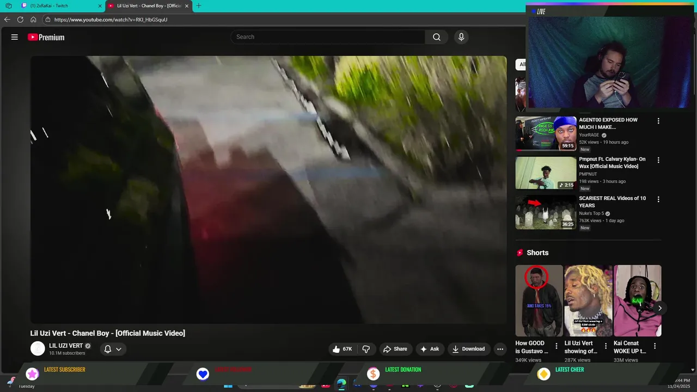Go back using the browser back arrow

(x=7, y=20)
